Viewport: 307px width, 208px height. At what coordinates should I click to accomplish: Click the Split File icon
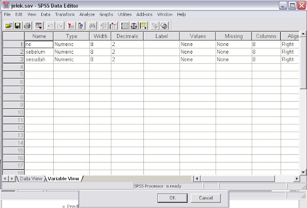pos(125,25)
